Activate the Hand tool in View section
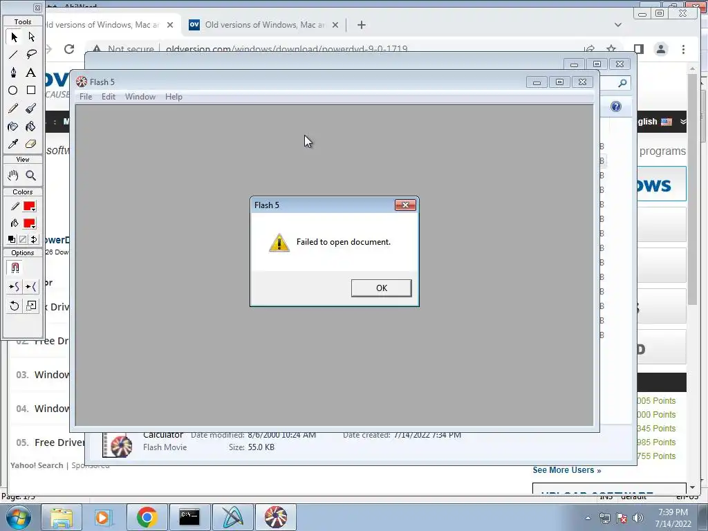Viewport: 708px width, 531px height. click(14, 175)
